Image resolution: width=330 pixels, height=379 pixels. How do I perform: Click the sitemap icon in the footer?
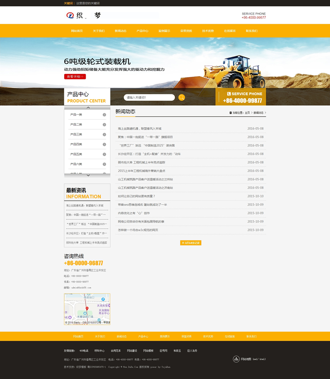(x=236, y=359)
